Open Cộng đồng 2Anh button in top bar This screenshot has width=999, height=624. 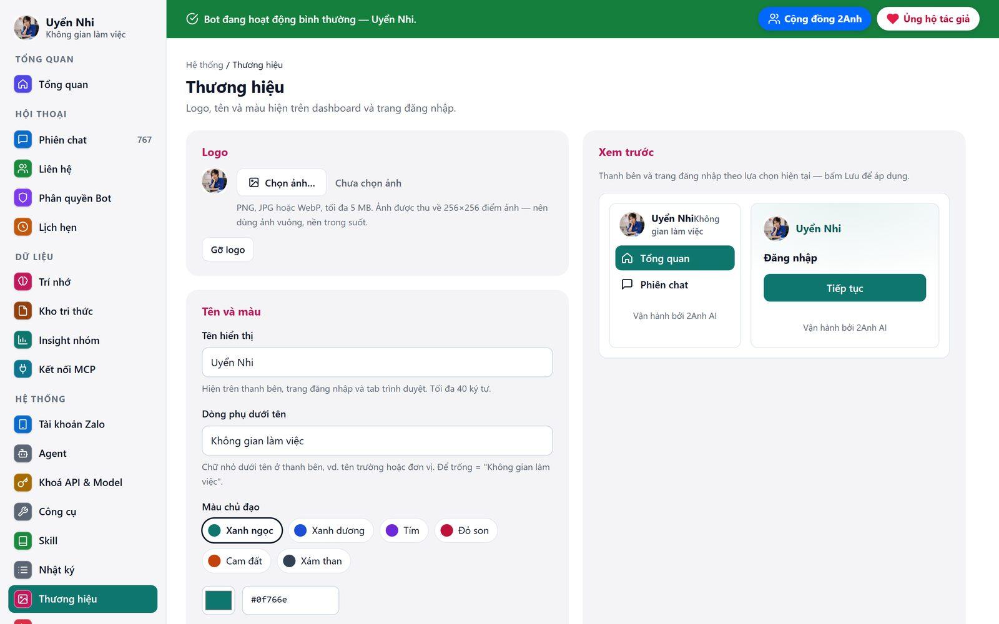(815, 19)
